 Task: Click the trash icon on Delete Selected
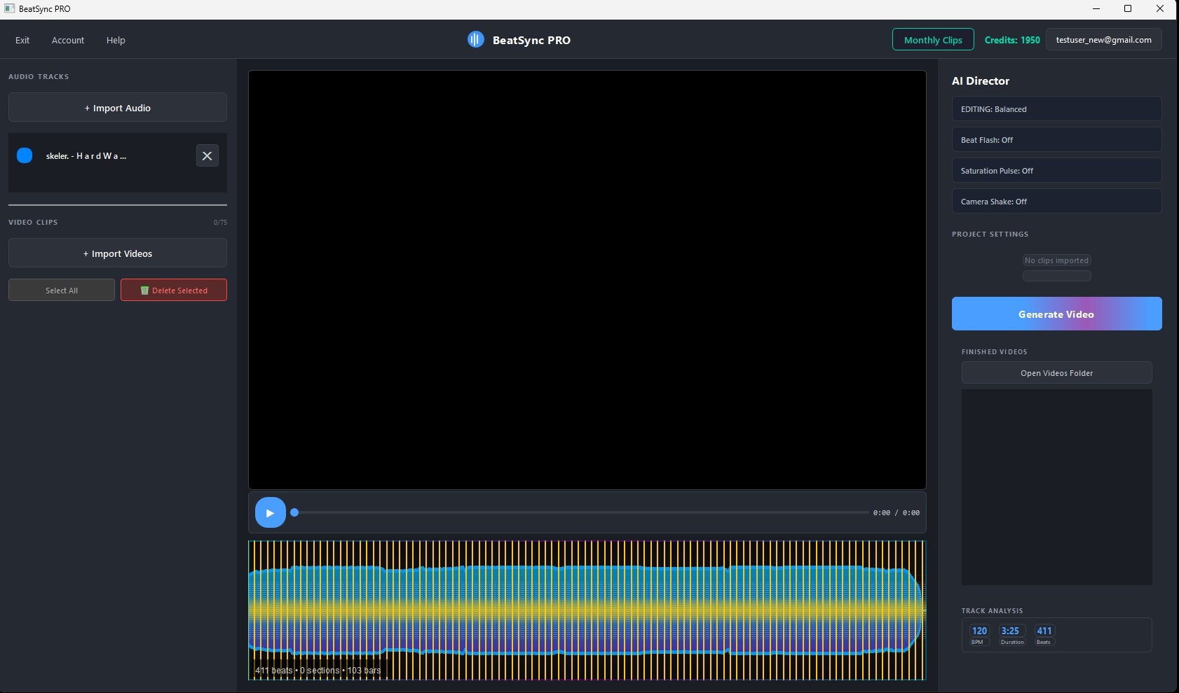(x=145, y=290)
